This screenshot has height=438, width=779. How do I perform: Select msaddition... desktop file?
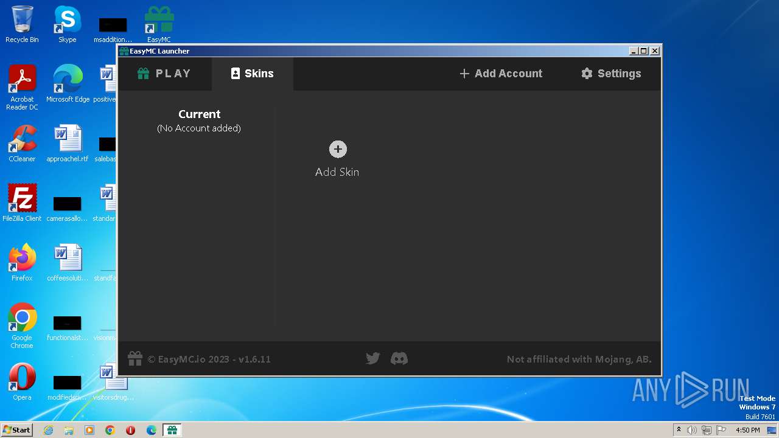113,28
